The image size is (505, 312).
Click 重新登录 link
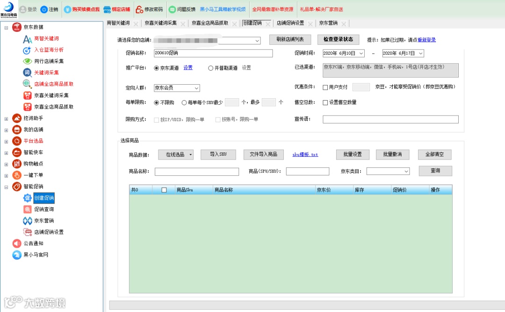tap(426, 40)
